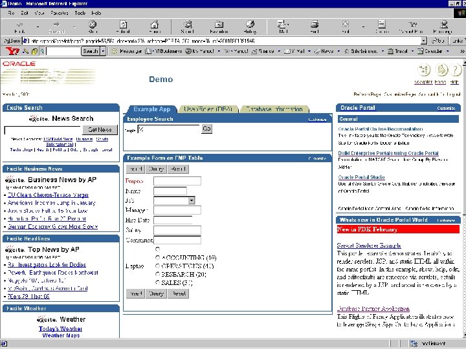Viewport: 466px width, 349px height.
Task: Open the Servlet Renderer Example link
Action: 369,246
